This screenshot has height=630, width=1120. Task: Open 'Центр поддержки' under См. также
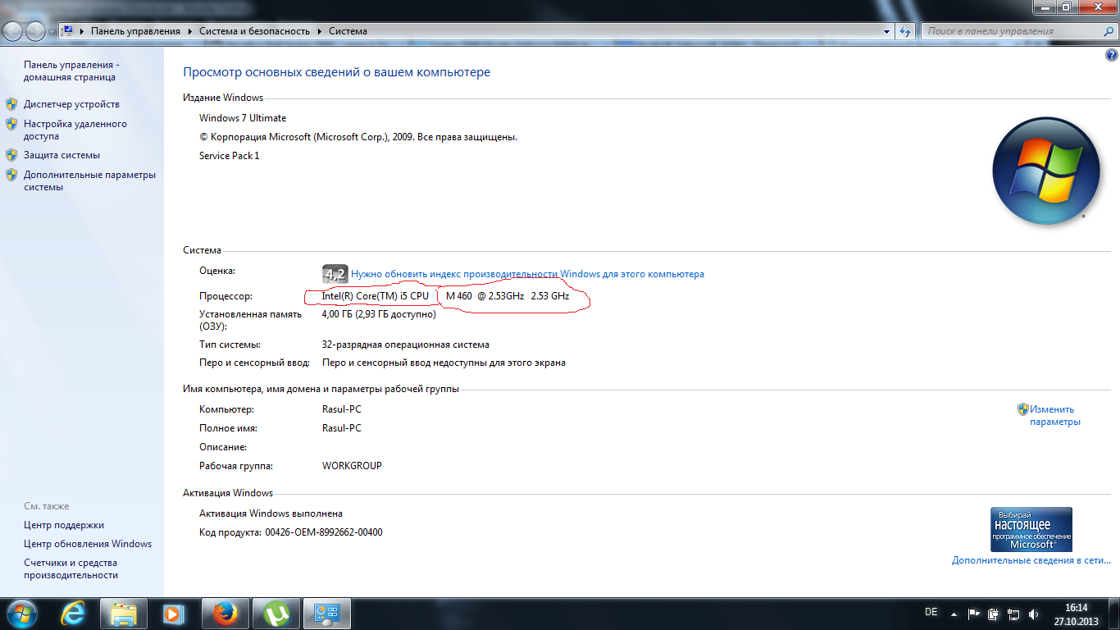pyautogui.click(x=64, y=525)
